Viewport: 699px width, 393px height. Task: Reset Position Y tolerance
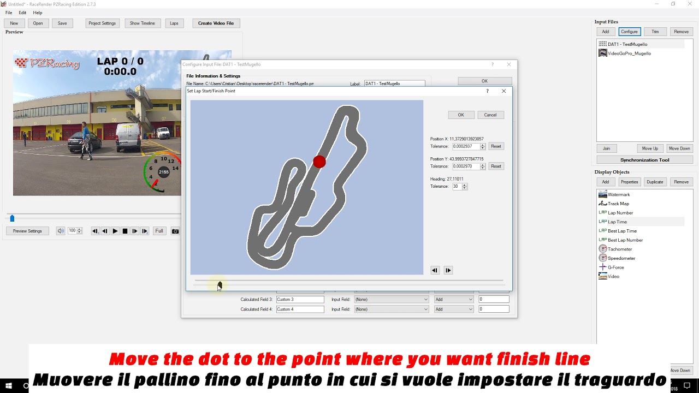(x=496, y=166)
